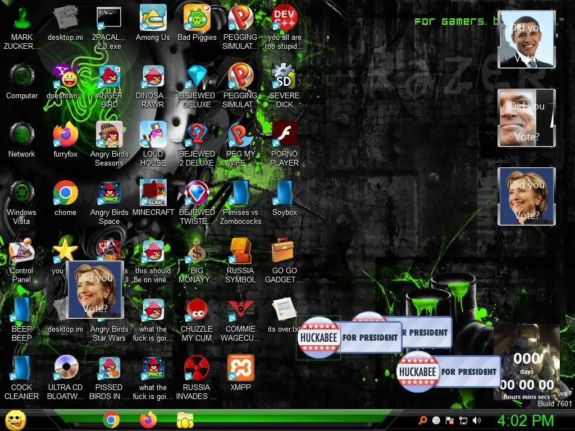Click the McCain 'Did you Vote?' gadget

pyautogui.click(x=527, y=118)
